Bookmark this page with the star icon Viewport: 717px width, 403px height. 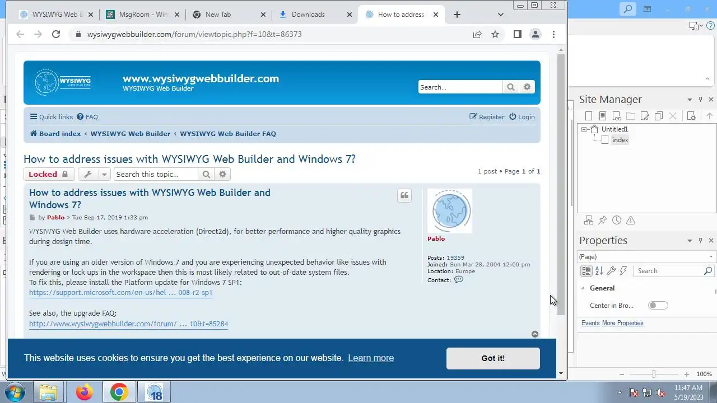(x=495, y=34)
